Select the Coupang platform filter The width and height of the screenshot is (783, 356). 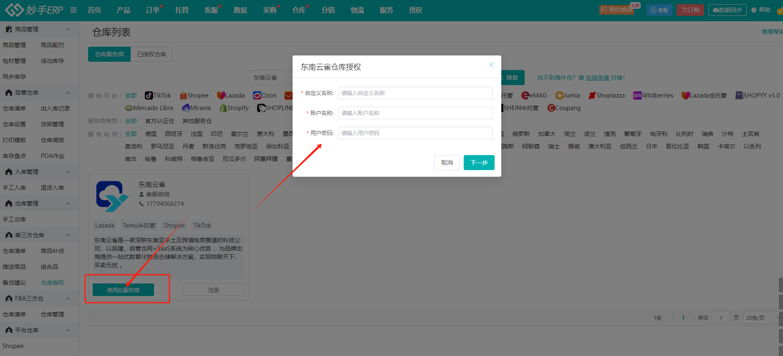(564, 108)
